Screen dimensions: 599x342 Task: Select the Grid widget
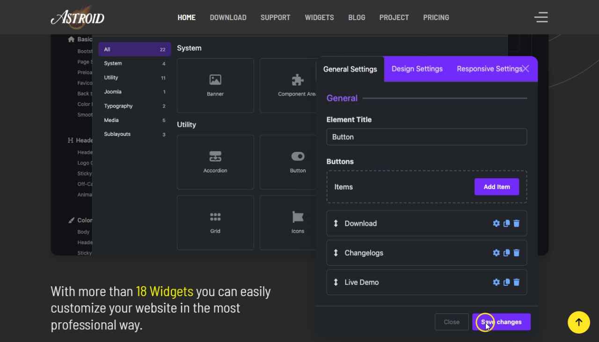(215, 223)
